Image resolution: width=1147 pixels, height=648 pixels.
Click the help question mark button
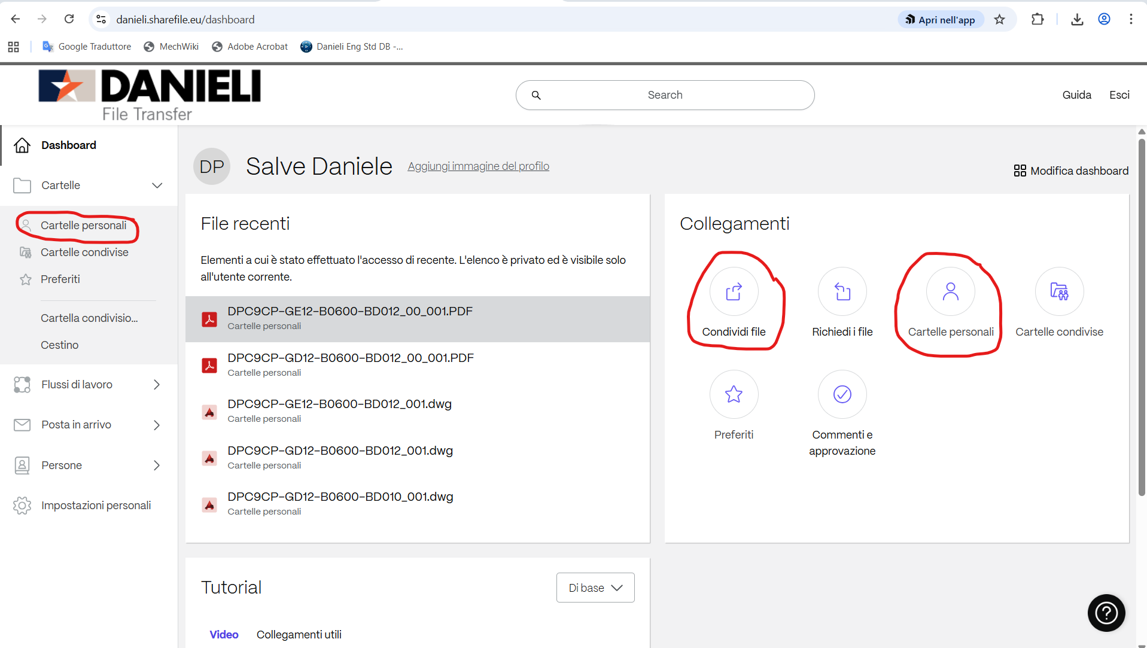coord(1106,613)
